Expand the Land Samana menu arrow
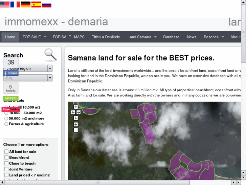The width and height of the screenshot is (246, 185). 155,37
